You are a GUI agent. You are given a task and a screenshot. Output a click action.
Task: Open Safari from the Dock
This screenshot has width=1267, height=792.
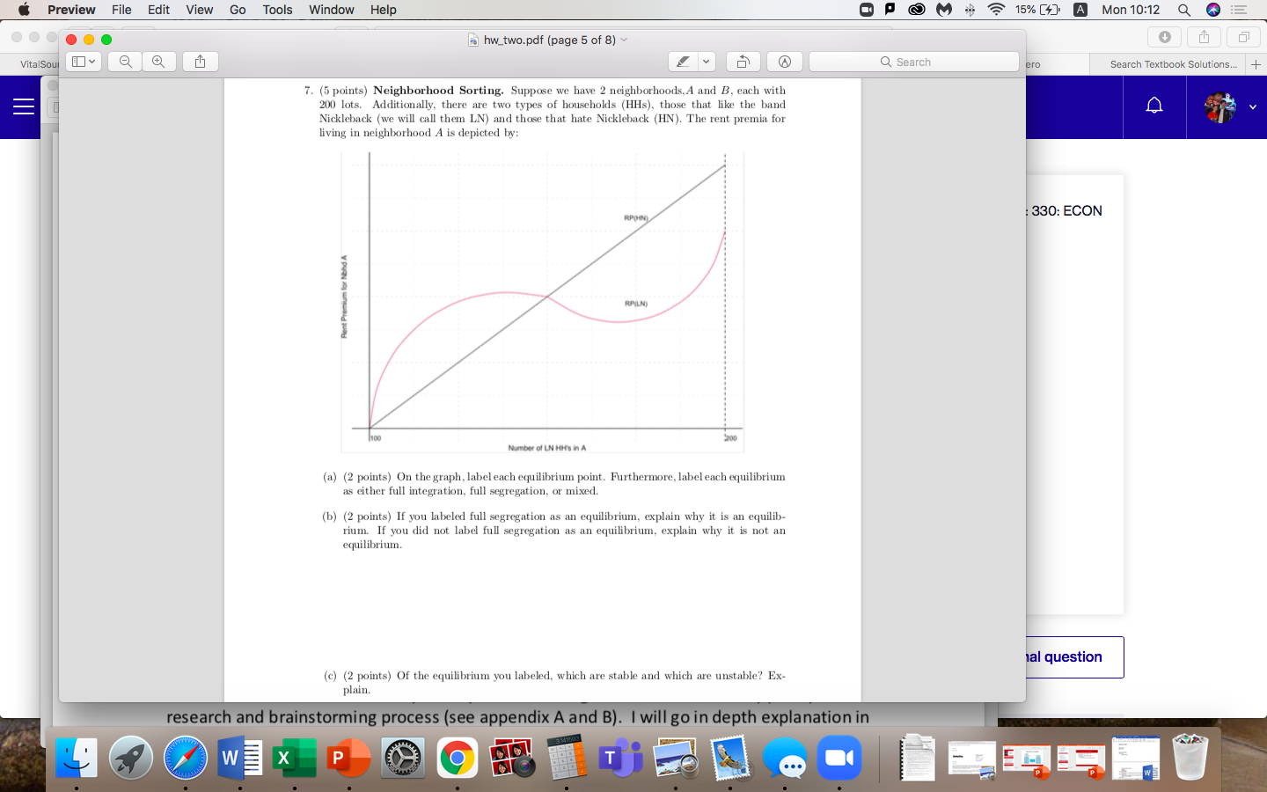click(x=186, y=758)
